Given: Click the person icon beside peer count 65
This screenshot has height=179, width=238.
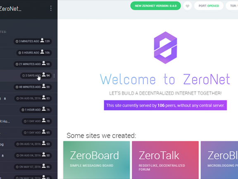Looking at the screenshot, I should point(44,132).
